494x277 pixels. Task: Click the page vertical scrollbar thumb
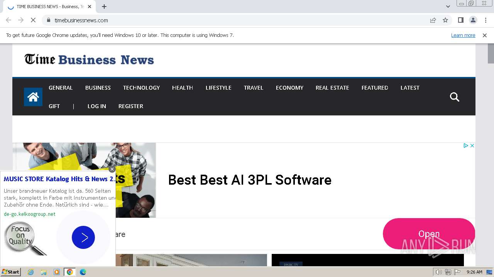click(x=491, y=54)
